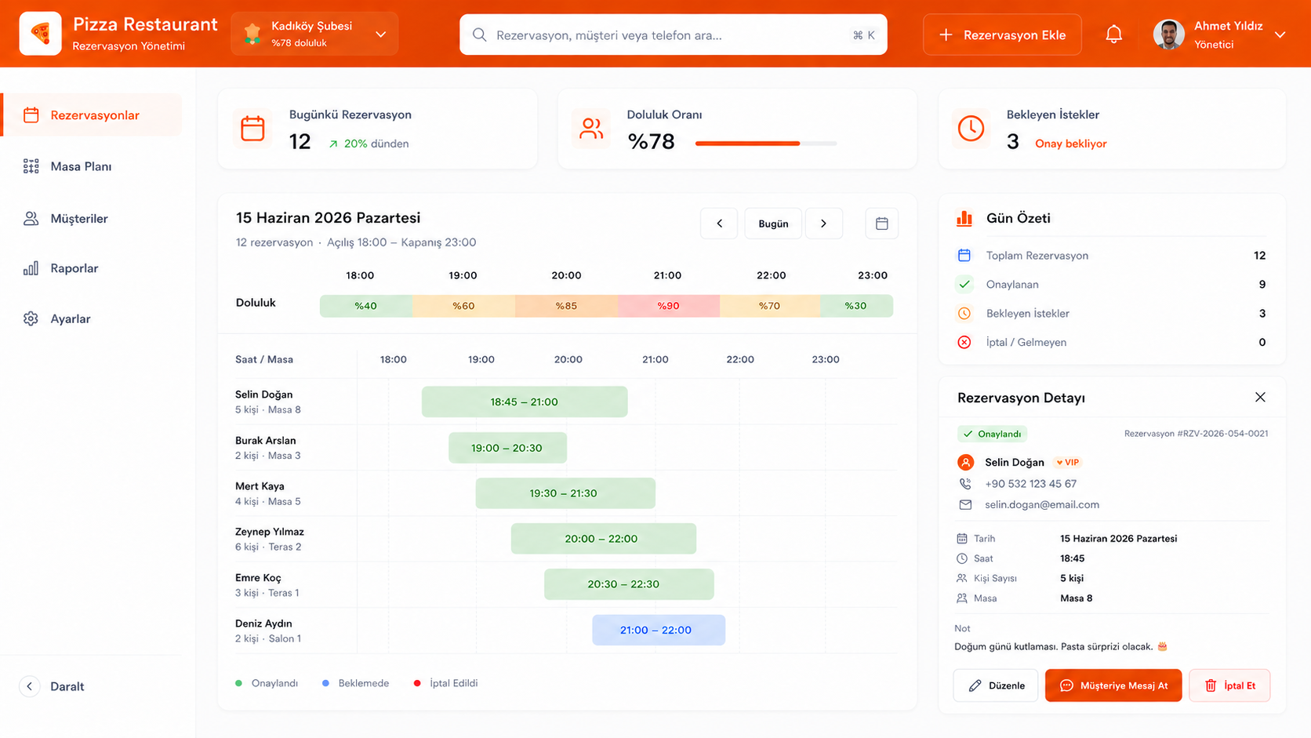Select the 19:30 – 21:30 reservation block
The height and width of the screenshot is (738, 1311).
(565, 493)
